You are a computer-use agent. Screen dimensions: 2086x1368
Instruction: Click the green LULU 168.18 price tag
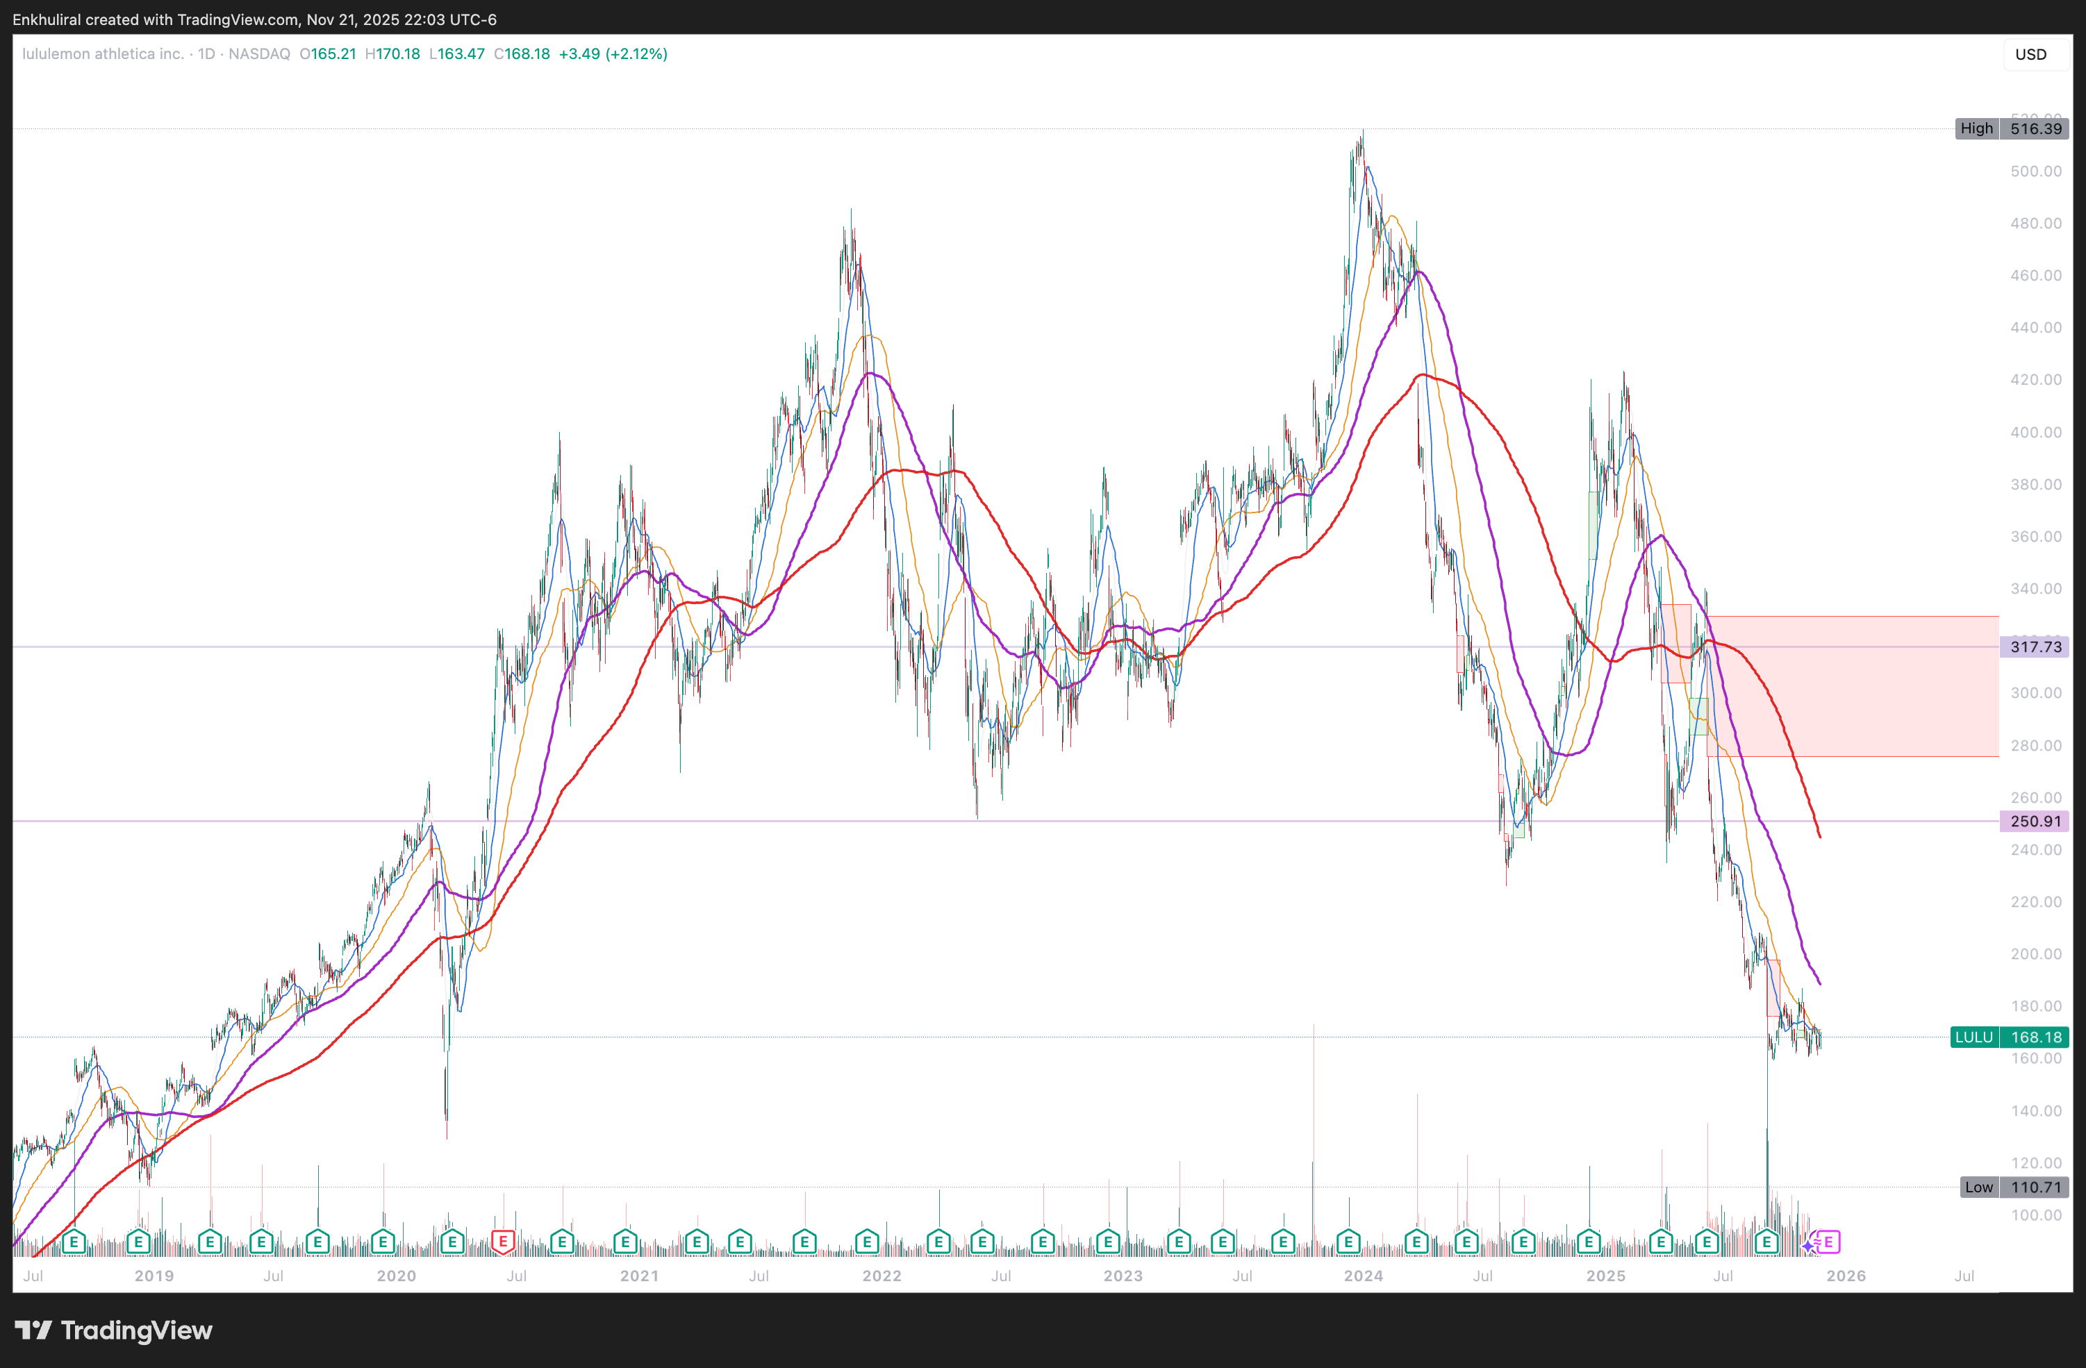pyautogui.click(x=2010, y=1037)
